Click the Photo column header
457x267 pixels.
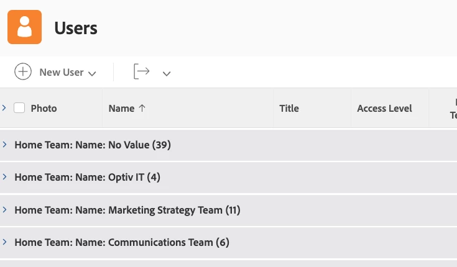click(44, 108)
